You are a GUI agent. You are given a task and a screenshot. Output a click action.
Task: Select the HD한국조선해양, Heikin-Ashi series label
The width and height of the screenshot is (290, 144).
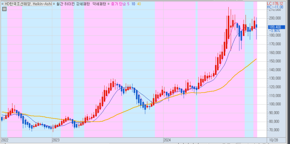(28, 4)
